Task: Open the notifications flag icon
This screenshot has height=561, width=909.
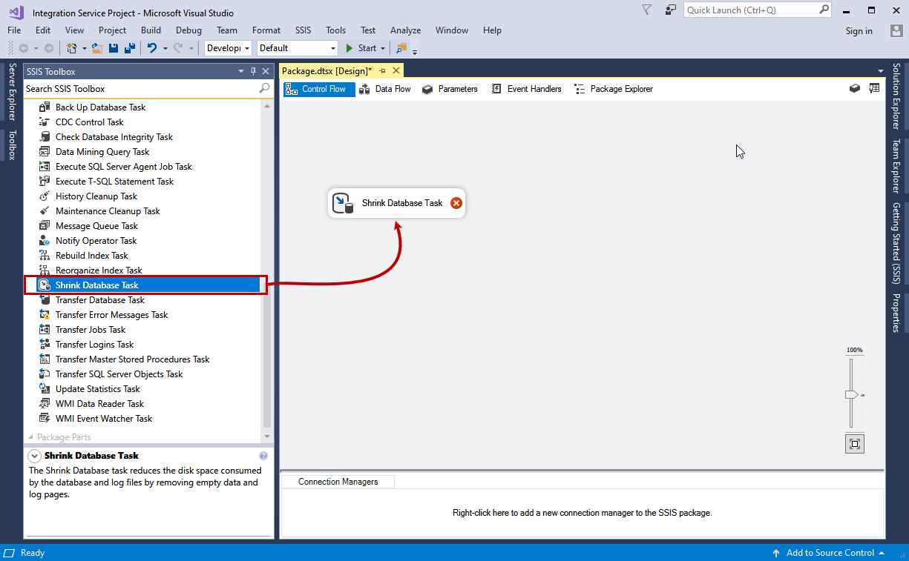Action: 646,10
